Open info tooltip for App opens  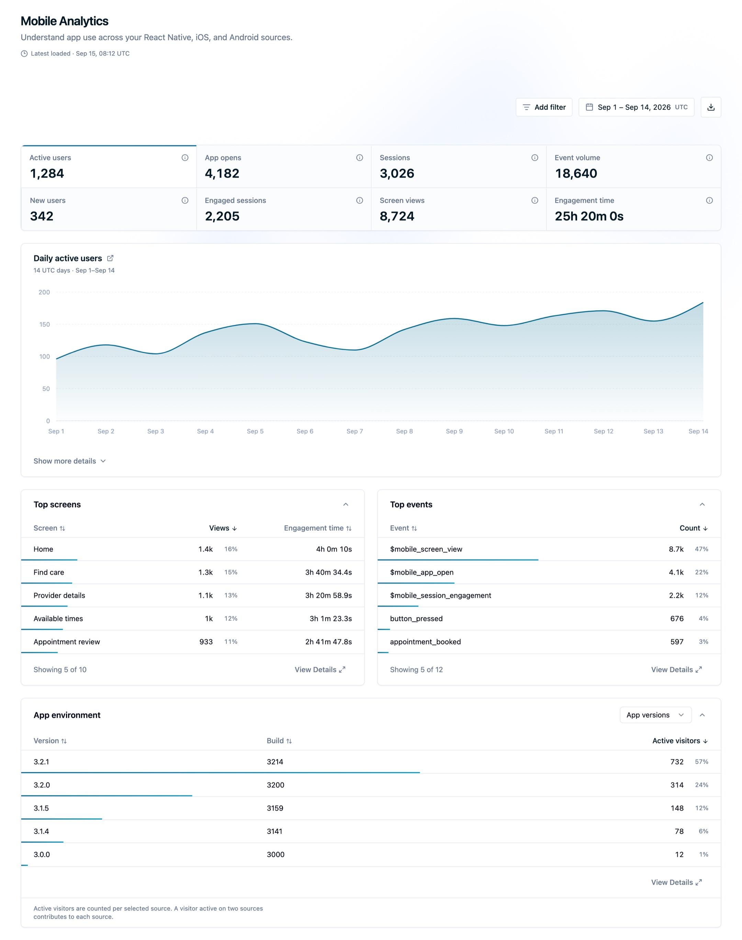(x=360, y=158)
